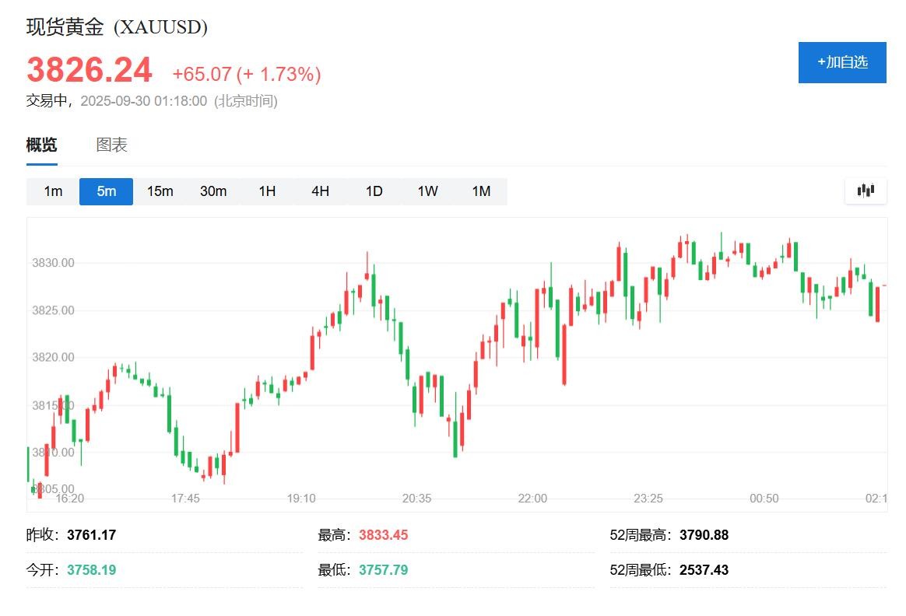Select the 4H timeframe

(320, 191)
